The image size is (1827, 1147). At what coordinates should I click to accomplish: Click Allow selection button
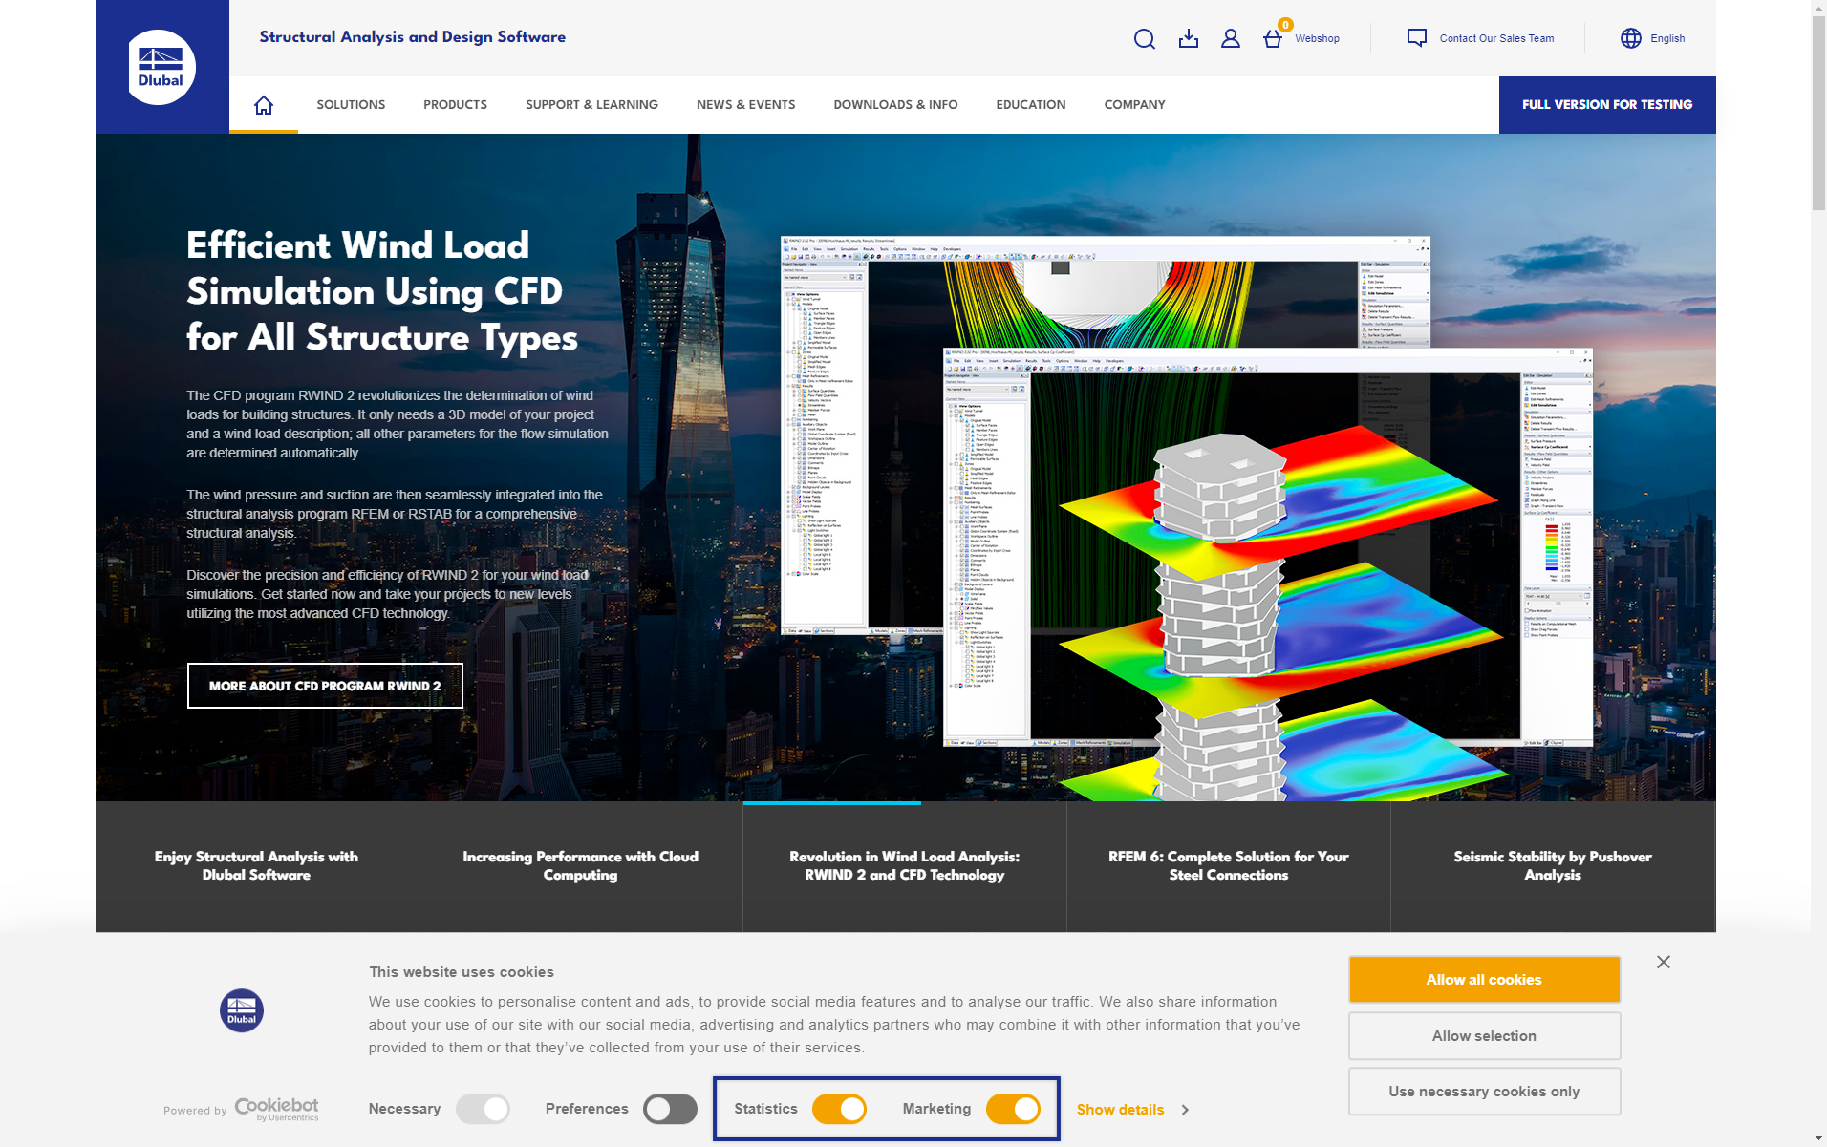tap(1484, 1036)
